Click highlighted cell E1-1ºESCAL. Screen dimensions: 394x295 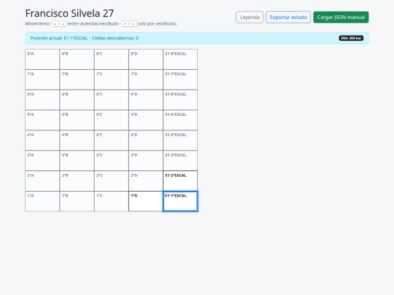(x=180, y=202)
